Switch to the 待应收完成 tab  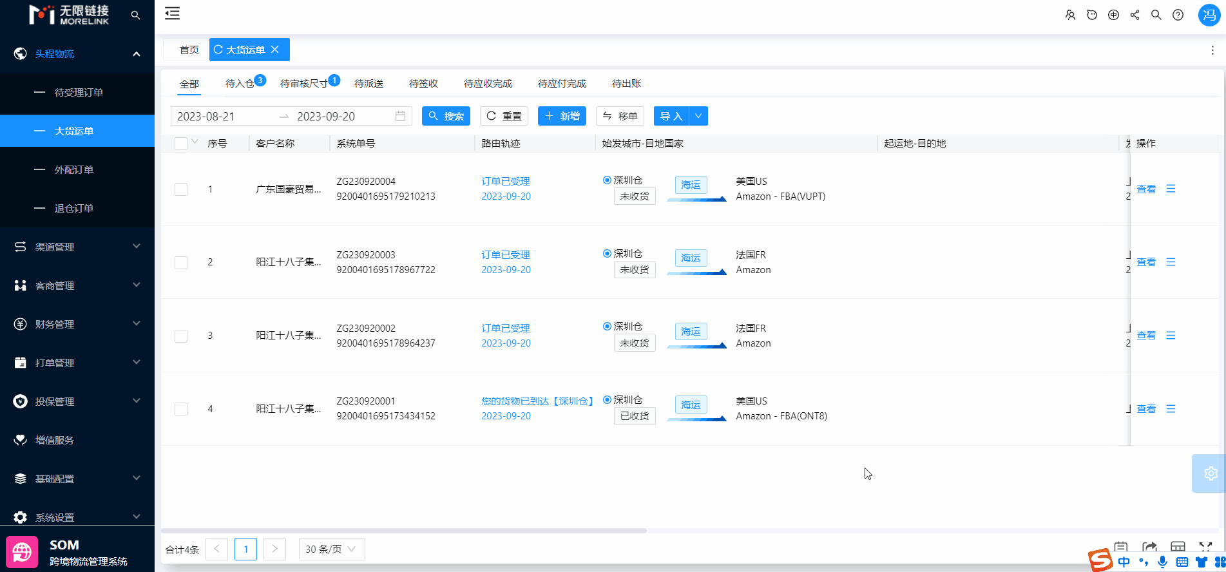click(x=488, y=83)
